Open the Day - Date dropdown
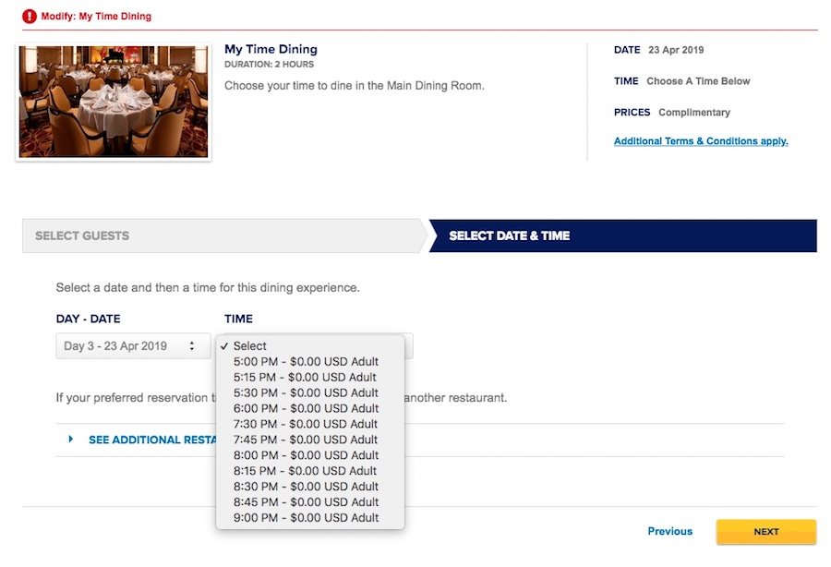 pos(133,346)
